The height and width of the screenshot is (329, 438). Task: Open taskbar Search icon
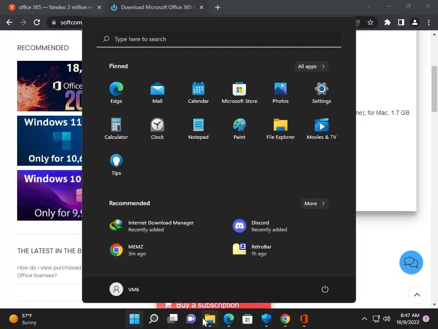tap(154, 319)
